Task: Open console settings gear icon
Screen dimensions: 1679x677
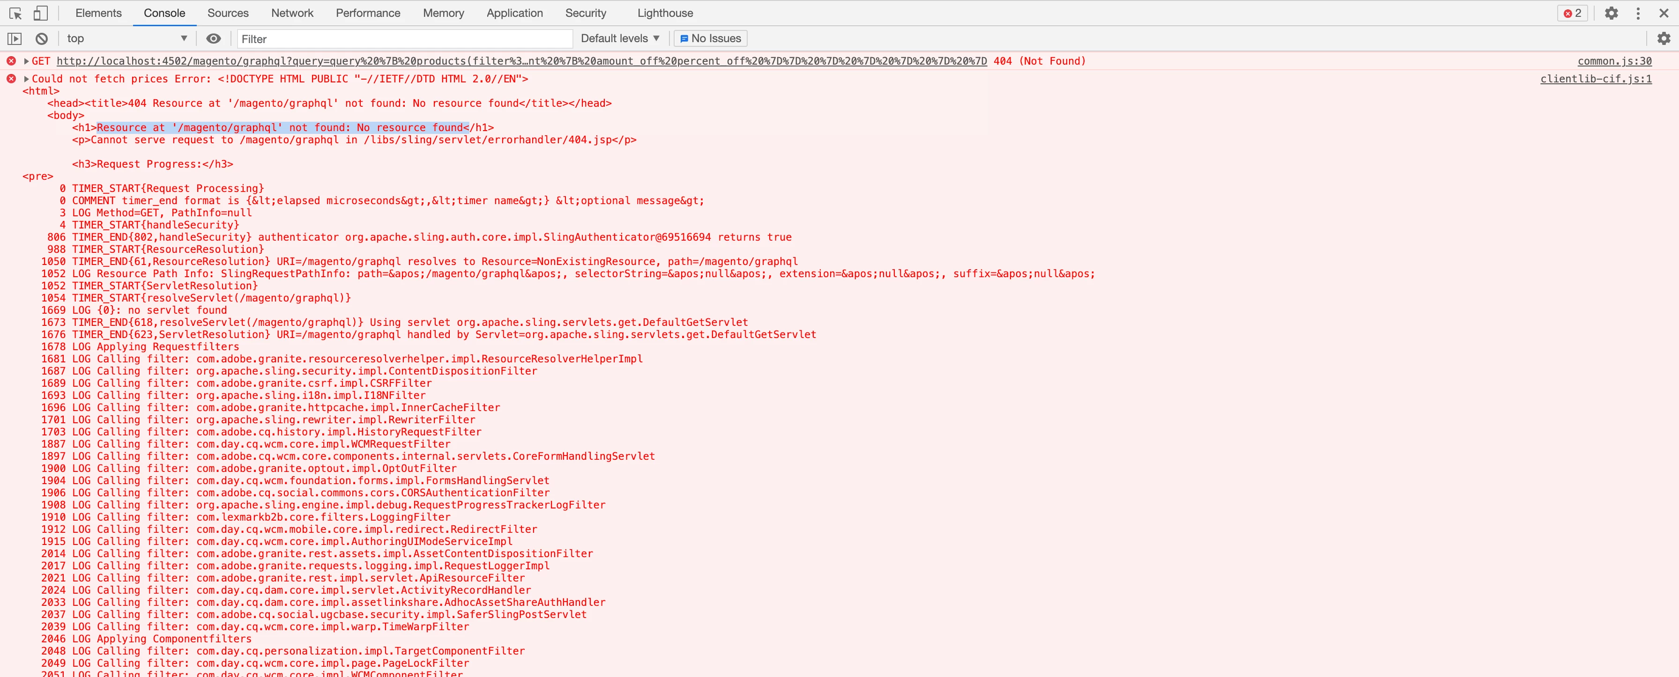Action: 1664,38
